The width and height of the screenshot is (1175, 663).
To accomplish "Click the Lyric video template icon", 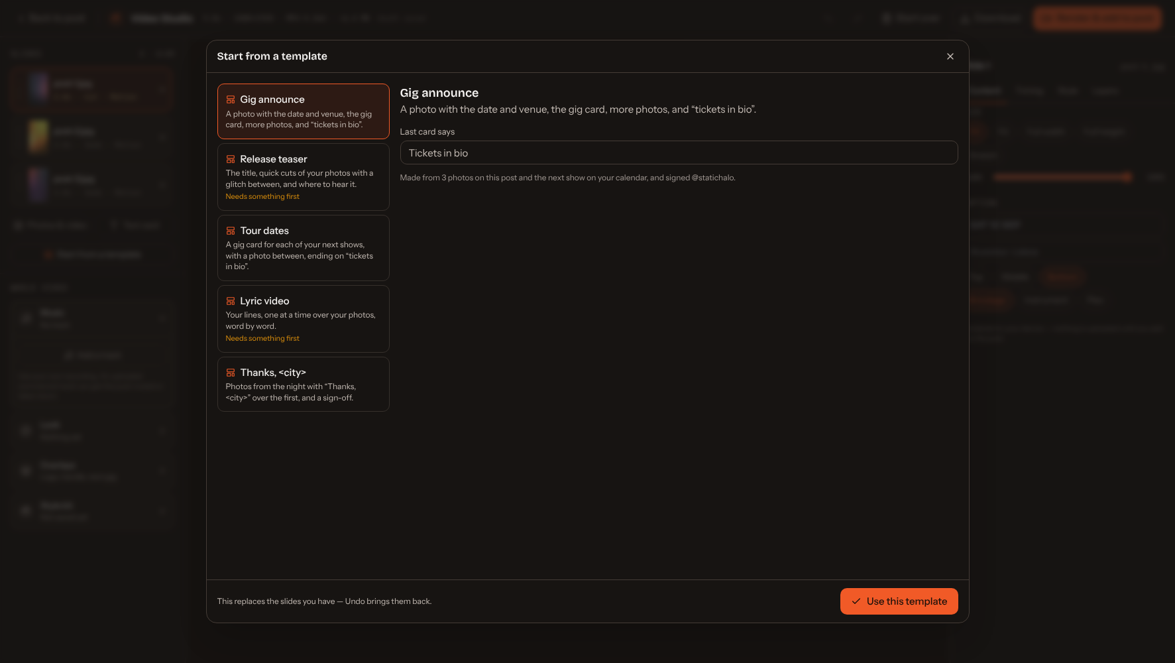I will tap(231, 301).
